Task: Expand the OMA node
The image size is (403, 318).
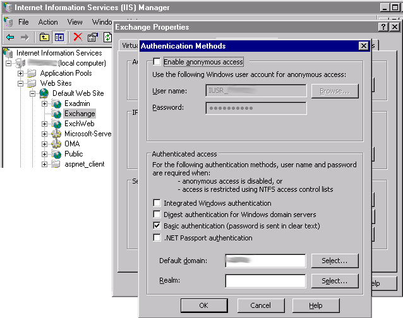Action: pyautogui.click(x=44, y=144)
